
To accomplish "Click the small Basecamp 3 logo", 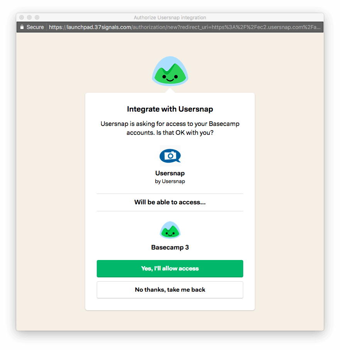I will tap(170, 230).
